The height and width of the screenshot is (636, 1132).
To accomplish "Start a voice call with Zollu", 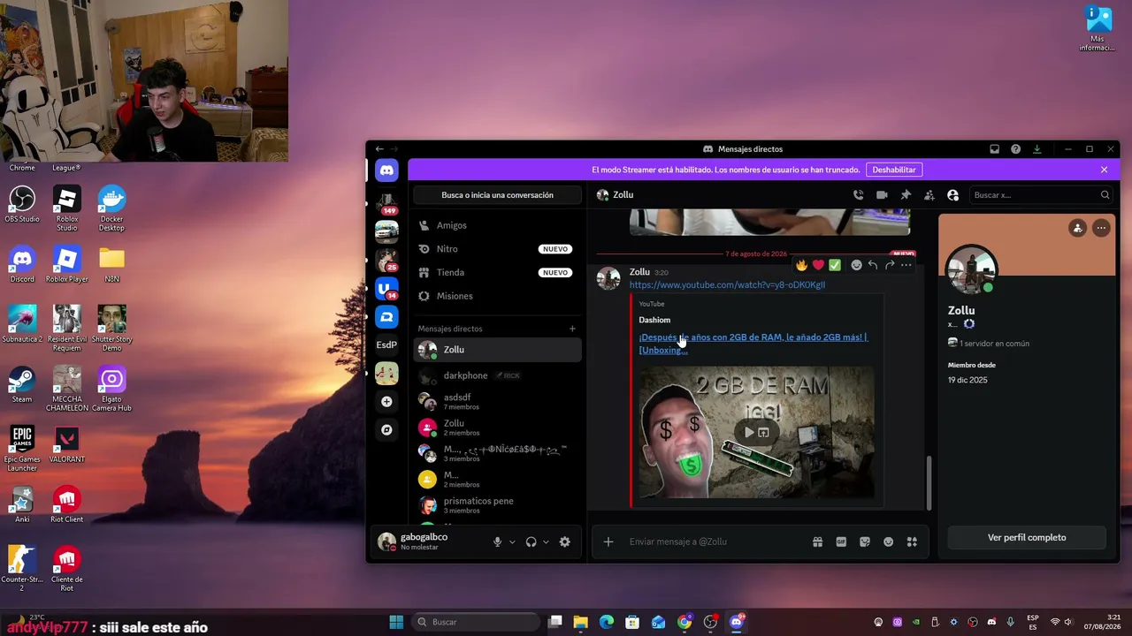I will (858, 195).
